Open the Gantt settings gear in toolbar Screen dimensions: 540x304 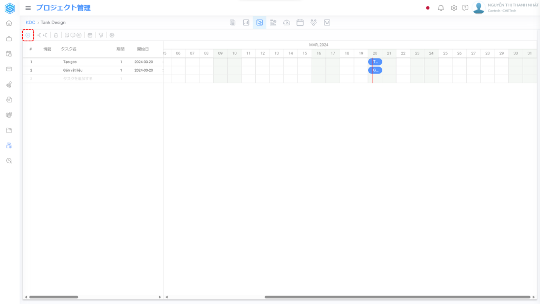click(x=112, y=35)
